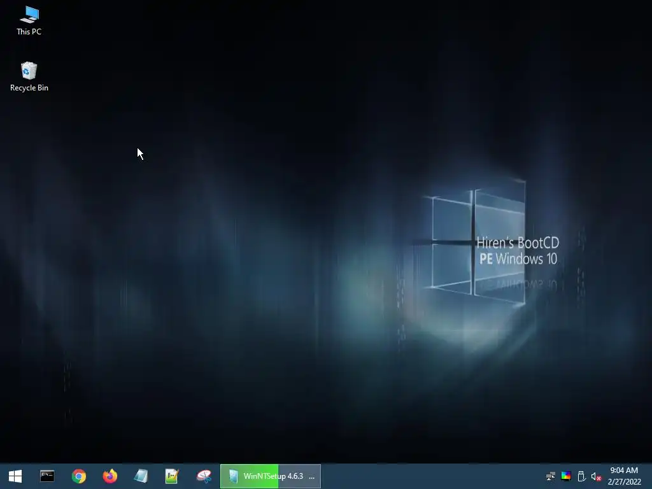Click the colorful display tray icon
The height and width of the screenshot is (489, 652).
(566, 476)
